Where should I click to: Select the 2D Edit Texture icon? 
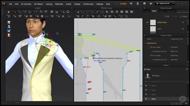coord(105,16)
